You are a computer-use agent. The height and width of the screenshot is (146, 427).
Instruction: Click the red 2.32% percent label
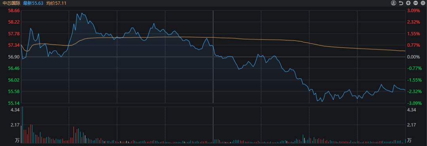click(x=414, y=22)
